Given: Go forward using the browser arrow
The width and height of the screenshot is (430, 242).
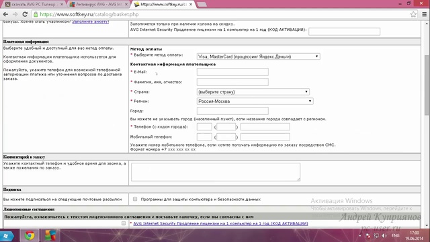Looking at the screenshot, I should click(15, 14).
